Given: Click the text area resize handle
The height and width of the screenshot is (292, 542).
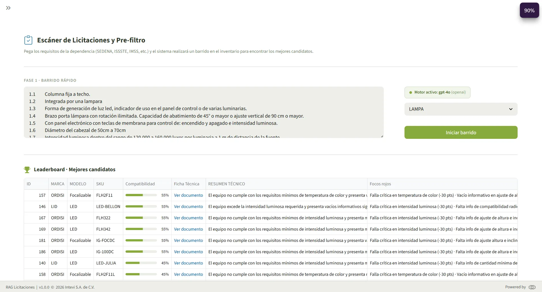Looking at the screenshot, I should (x=382, y=136).
